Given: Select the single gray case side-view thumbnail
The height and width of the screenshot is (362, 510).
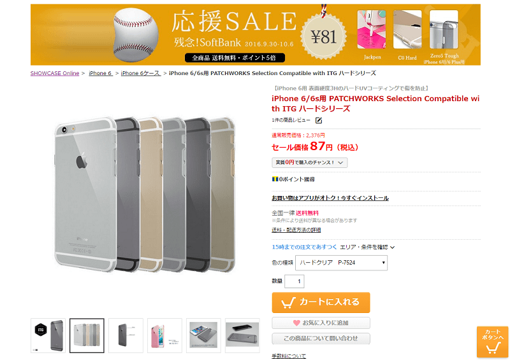Looking at the screenshot, I should pos(126,336).
